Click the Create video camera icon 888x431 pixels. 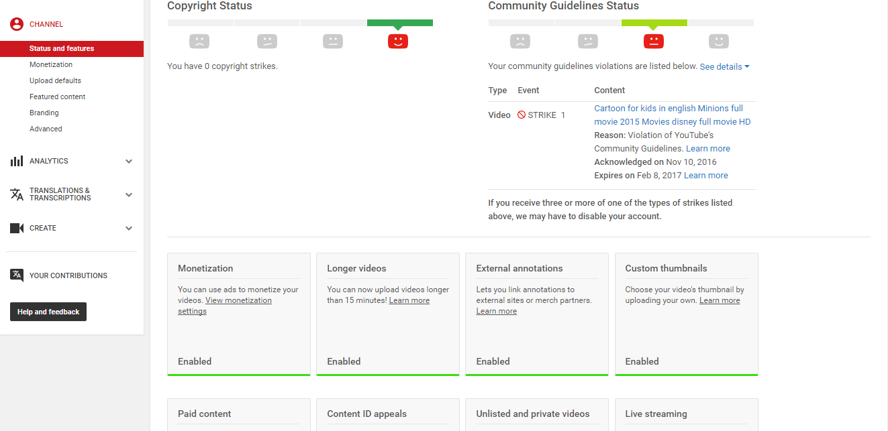coord(17,228)
